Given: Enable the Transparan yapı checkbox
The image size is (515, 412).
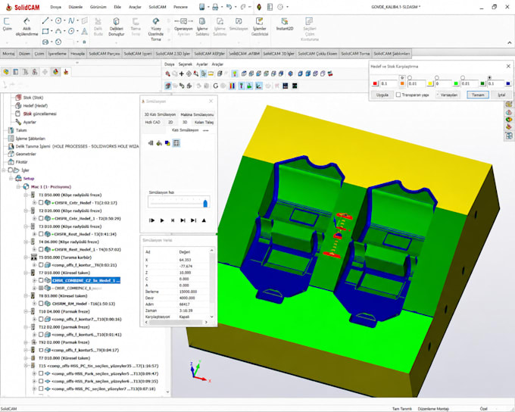Looking at the screenshot, I should click(x=398, y=95).
